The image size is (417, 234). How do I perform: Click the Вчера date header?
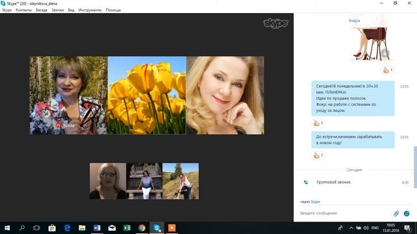(x=354, y=20)
